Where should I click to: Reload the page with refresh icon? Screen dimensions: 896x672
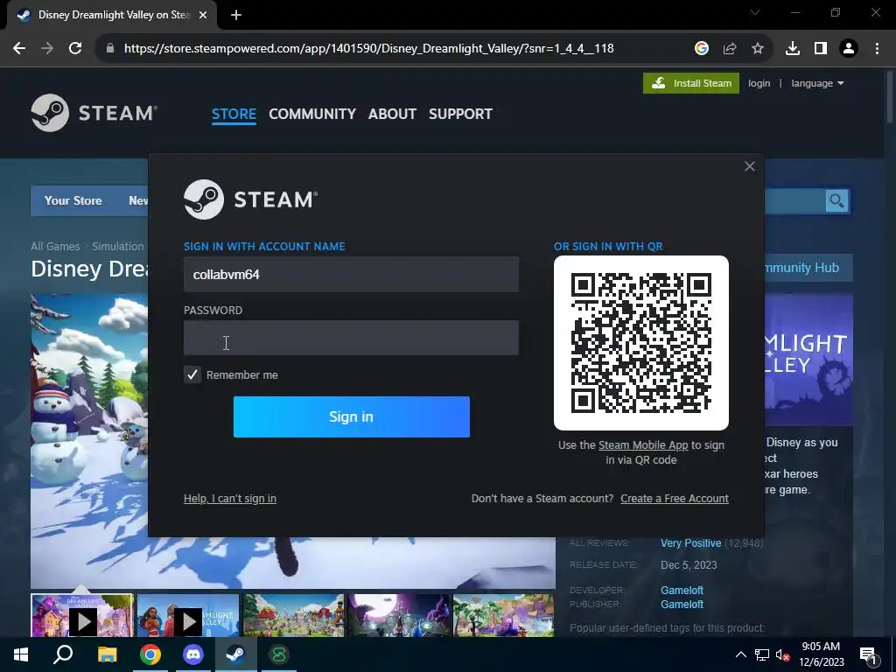click(x=75, y=49)
